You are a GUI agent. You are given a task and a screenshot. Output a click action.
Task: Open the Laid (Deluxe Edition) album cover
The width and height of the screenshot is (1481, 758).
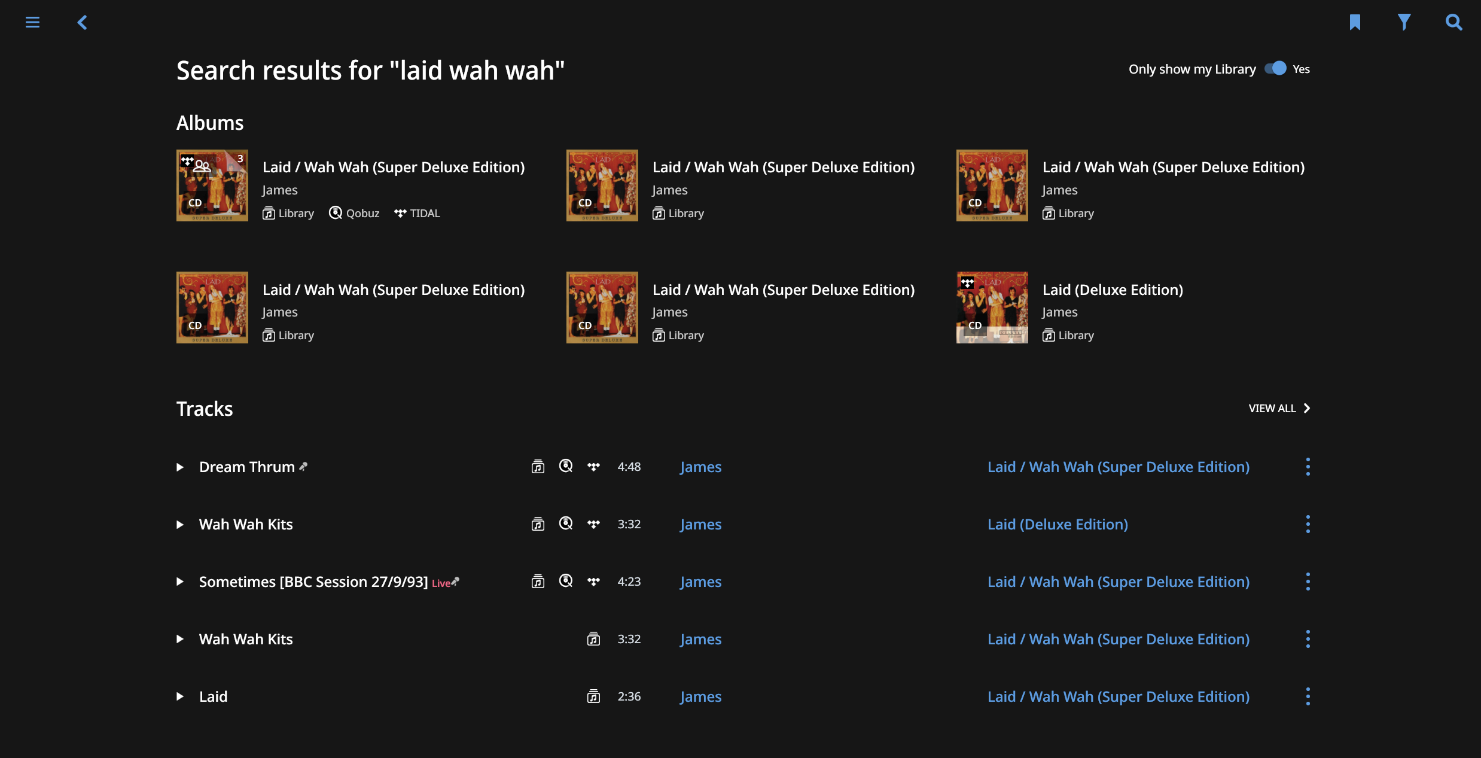click(992, 308)
